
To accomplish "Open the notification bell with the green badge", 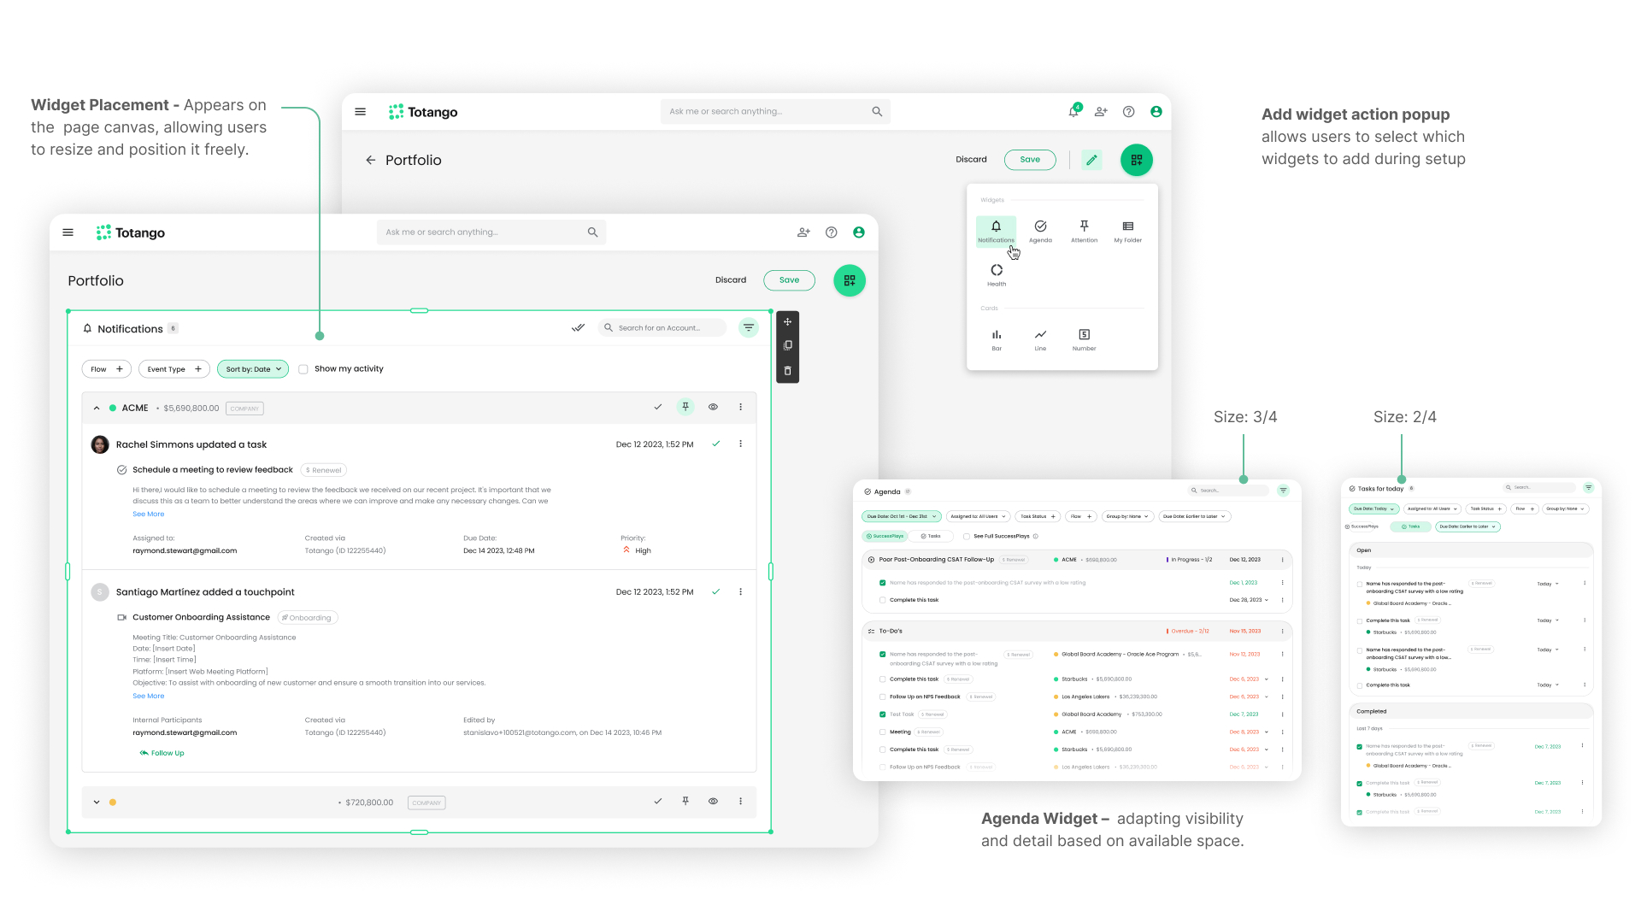I will click(x=1073, y=111).
